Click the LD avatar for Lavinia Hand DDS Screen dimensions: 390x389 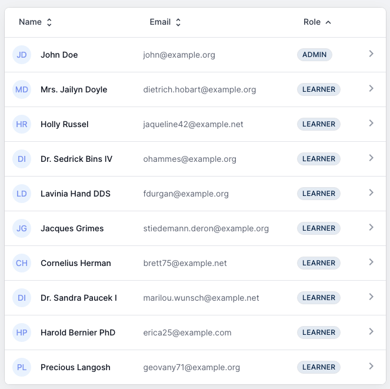22,194
